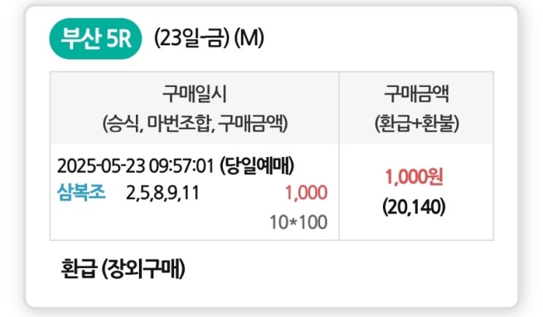Click the 10*100 combination breakdown
The image size is (543, 317).
(x=298, y=222)
